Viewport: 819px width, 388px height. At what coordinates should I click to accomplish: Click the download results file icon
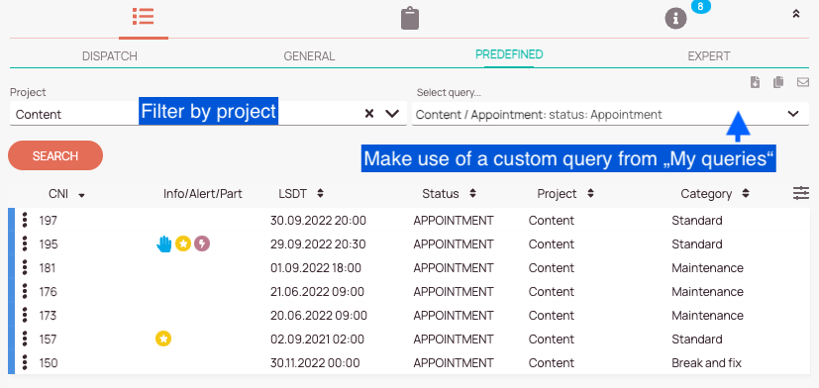click(x=755, y=82)
